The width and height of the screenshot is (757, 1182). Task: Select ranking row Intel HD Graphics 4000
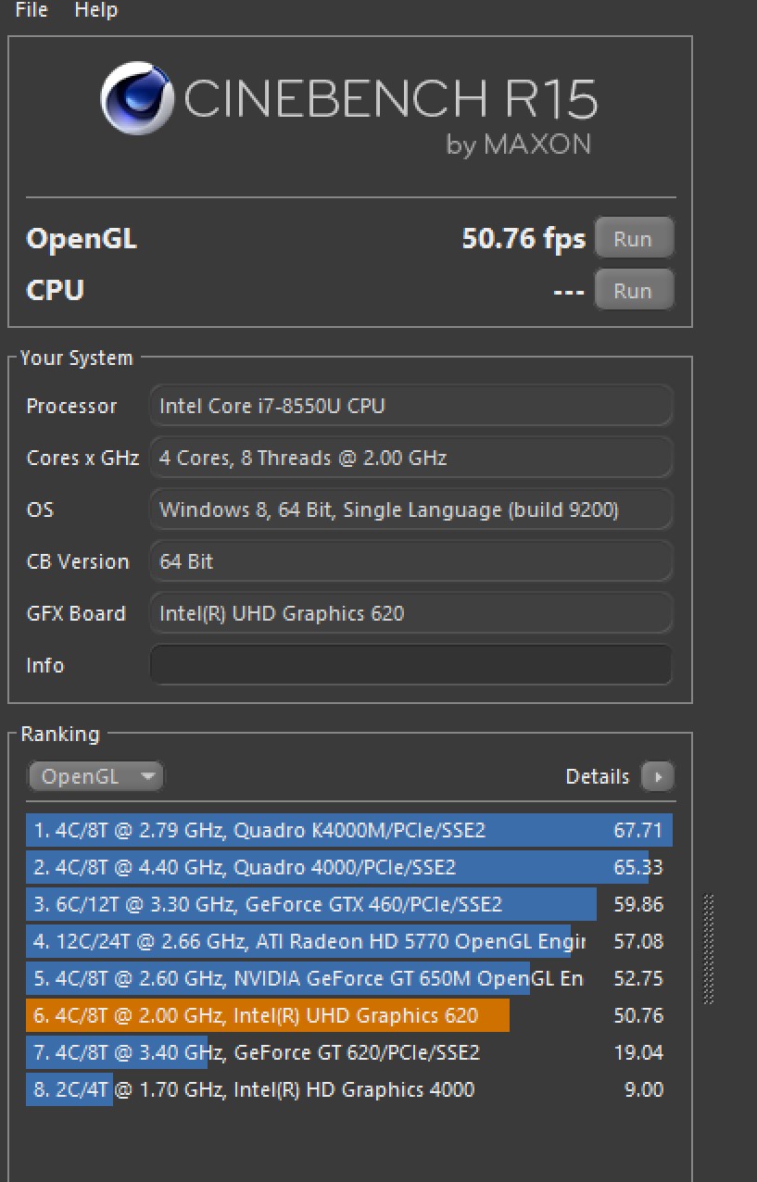(x=349, y=1089)
